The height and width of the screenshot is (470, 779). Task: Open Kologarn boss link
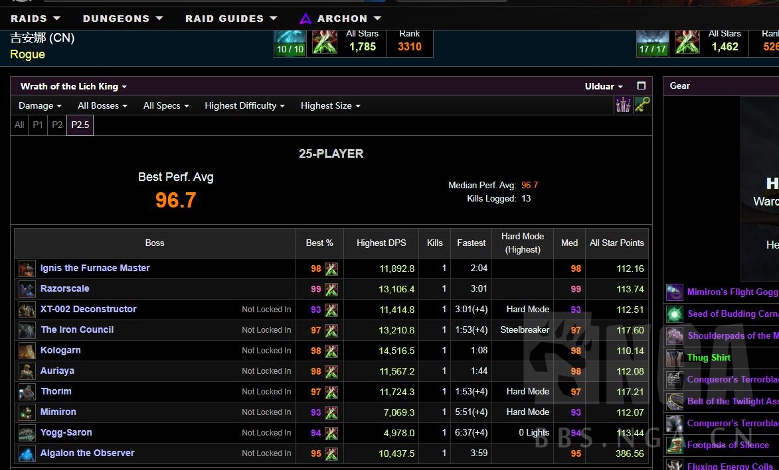click(60, 351)
